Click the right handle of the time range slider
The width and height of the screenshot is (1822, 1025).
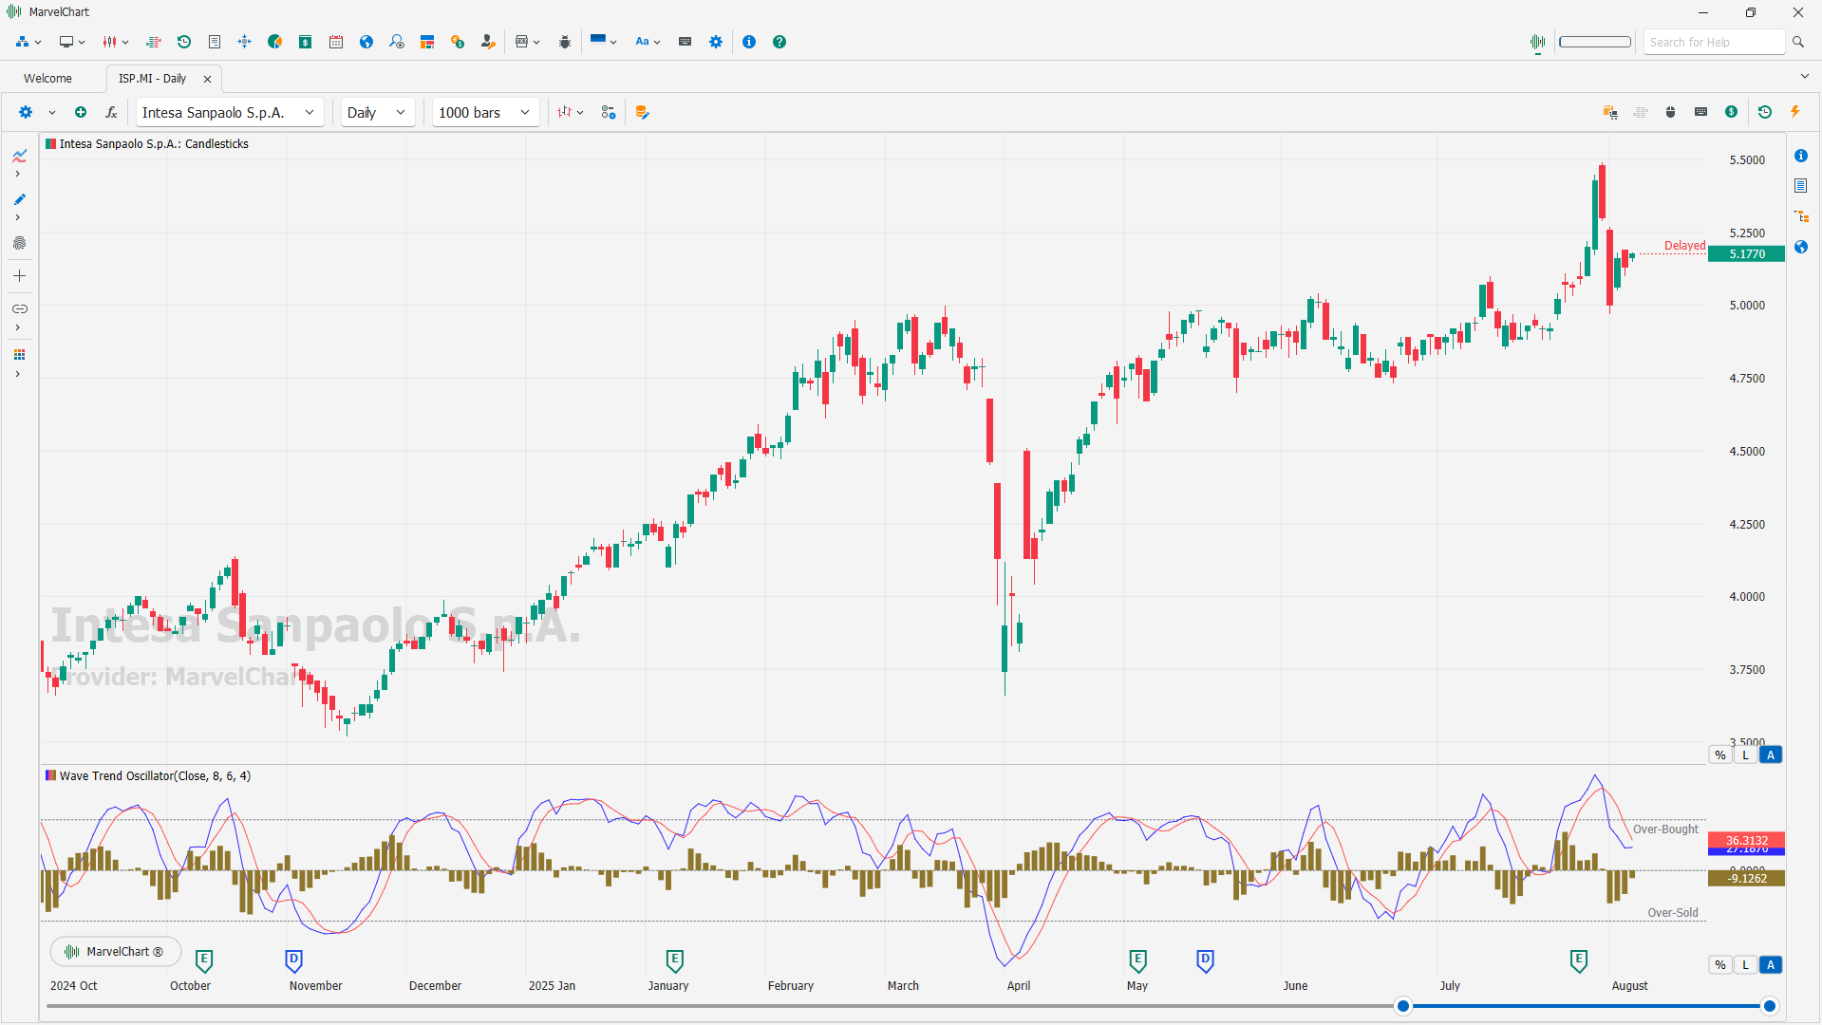(1769, 1006)
